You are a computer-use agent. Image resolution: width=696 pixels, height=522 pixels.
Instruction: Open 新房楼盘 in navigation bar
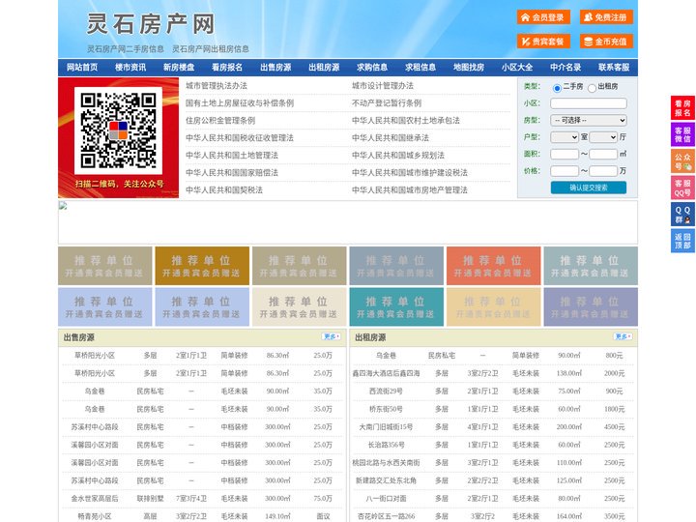tap(179, 68)
